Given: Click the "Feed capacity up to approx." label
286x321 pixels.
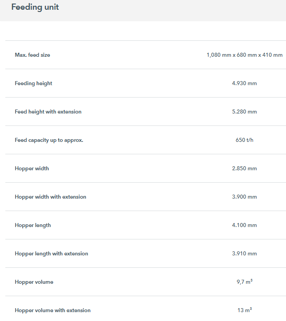Looking at the screenshot, I should [49, 140].
